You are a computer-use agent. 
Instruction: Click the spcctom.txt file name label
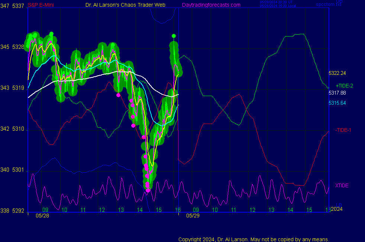pos(329,4)
